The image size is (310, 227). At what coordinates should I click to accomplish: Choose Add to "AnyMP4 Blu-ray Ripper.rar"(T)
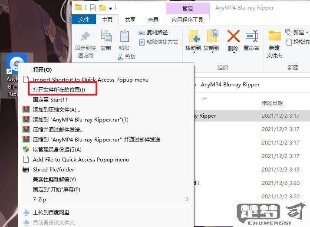click(106, 120)
